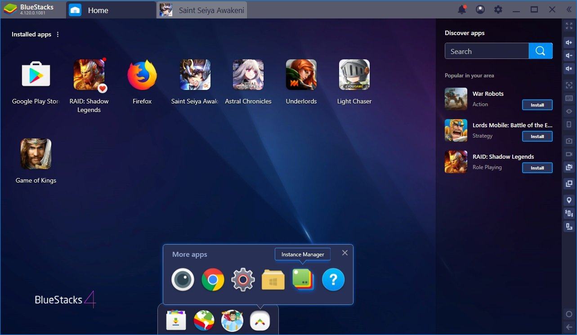Open the Light Chaser game
Viewport: 577px width, 335px height.
(354, 75)
